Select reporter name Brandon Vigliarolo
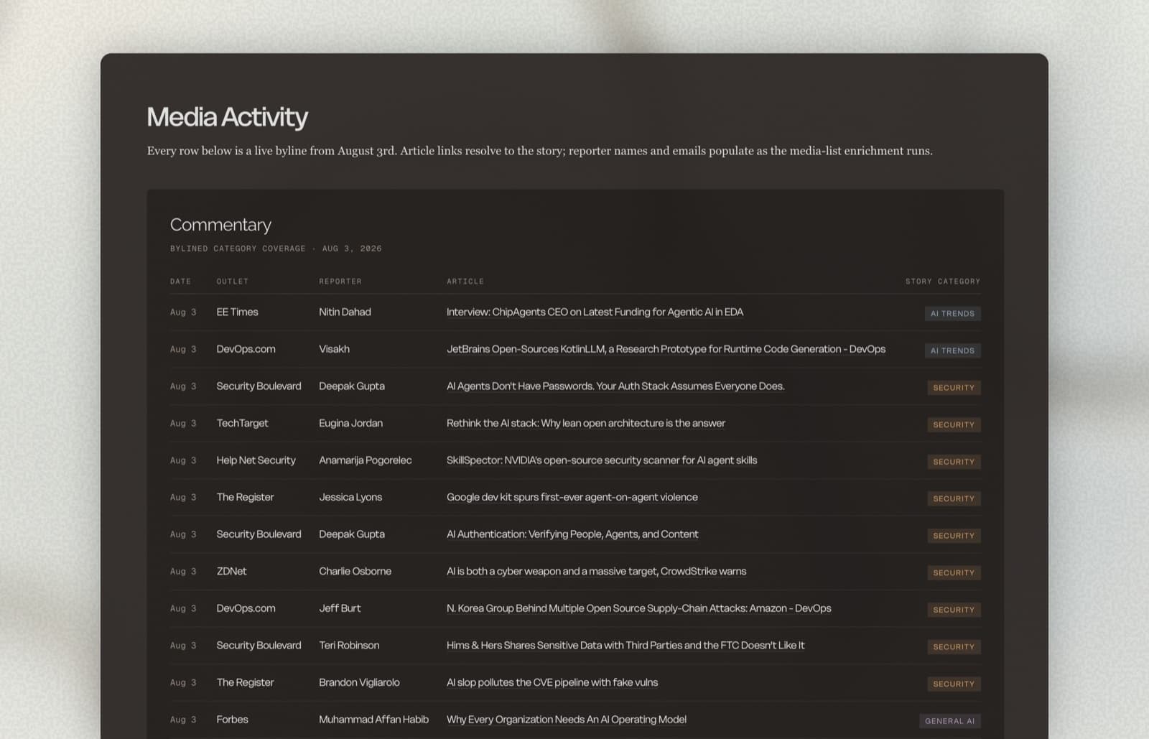The width and height of the screenshot is (1149, 739). tap(359, 683)
